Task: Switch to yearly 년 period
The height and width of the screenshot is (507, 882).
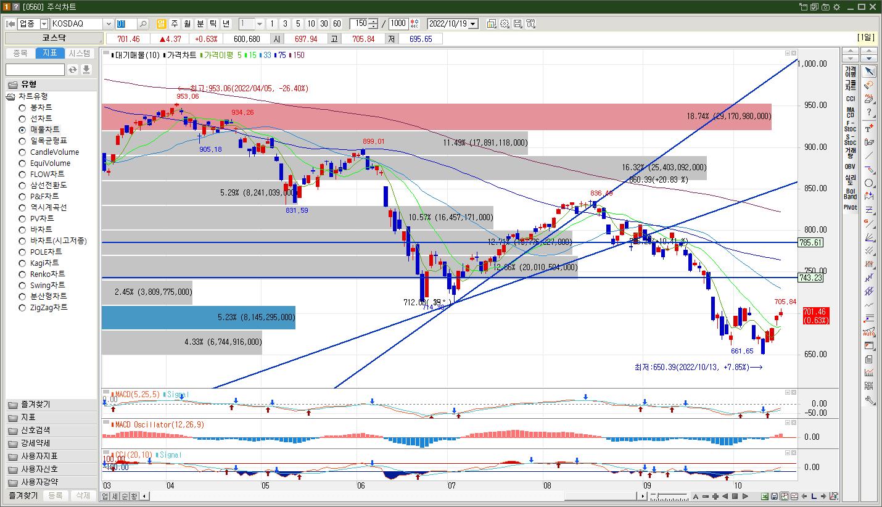Action: 226,24
